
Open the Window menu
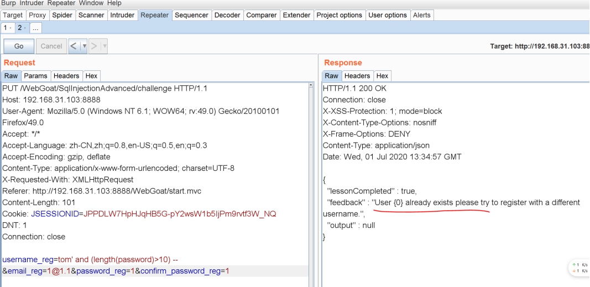click(x=92, y=3)
